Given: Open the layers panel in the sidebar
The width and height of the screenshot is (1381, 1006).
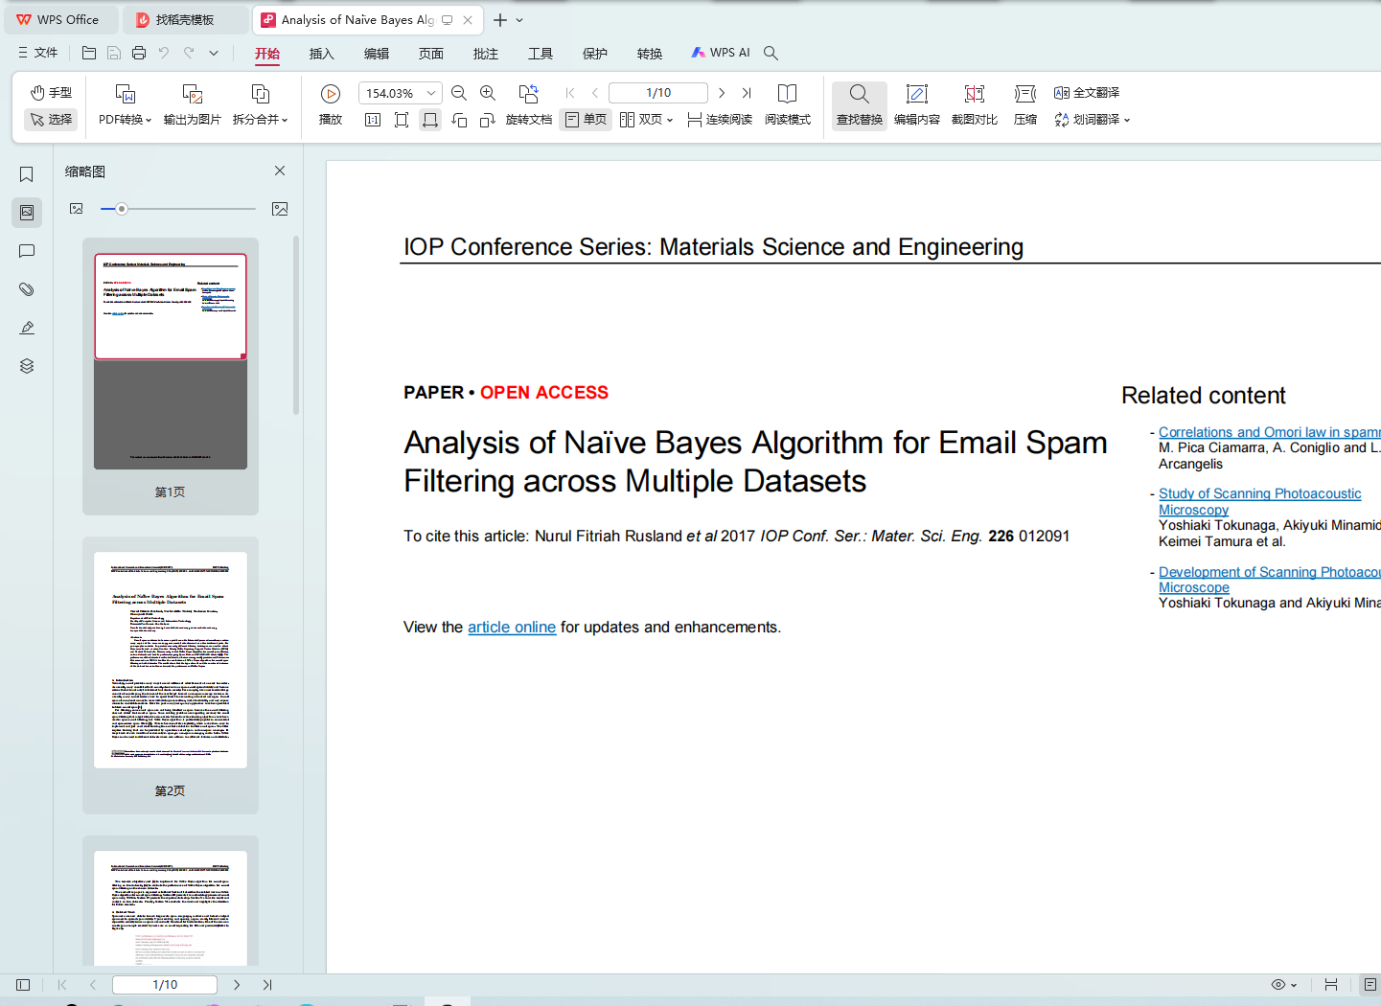Looking at the screenshot, I should pyautogui.click(x=27, y=366).
